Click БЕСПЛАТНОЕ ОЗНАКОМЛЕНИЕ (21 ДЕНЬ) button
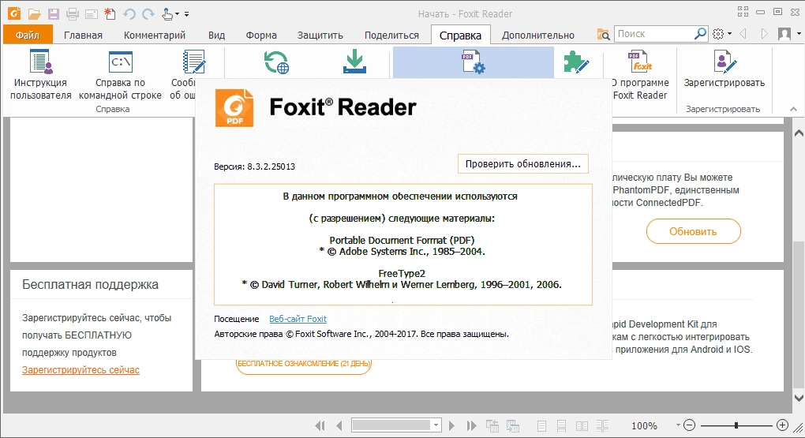805x438 pixels. (304, 364)
